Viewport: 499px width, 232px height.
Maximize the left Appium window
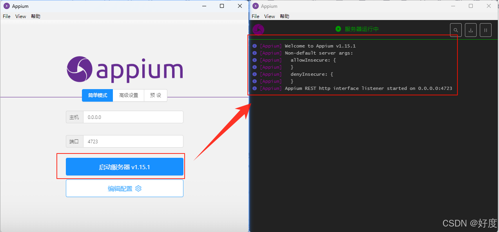point(222,6)
